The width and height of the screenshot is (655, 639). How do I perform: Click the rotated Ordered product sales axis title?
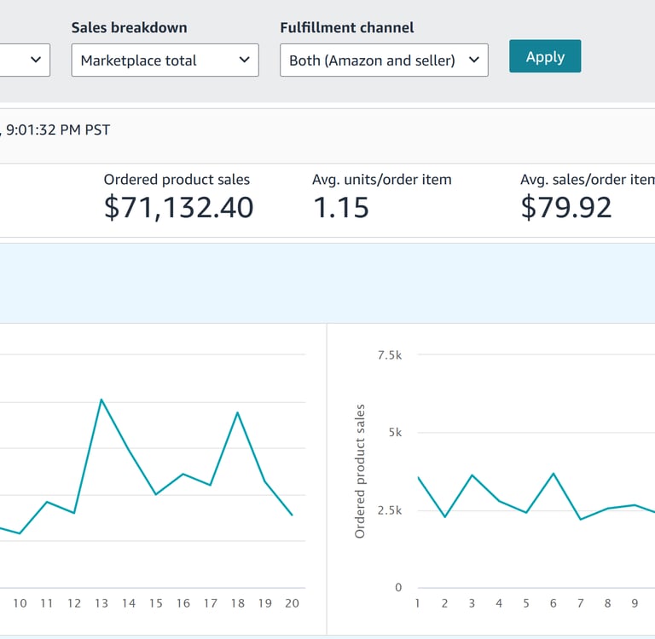(360, 470)
